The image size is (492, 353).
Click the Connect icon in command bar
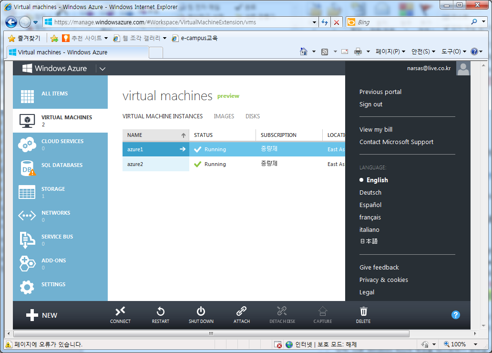[x=120, y=311]
